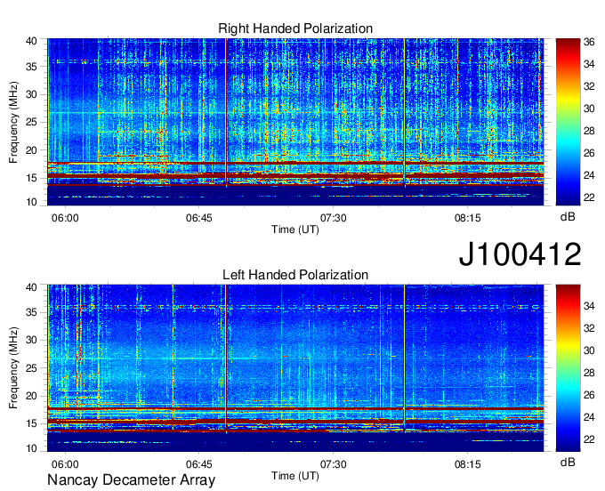Click the 30 MHz tick in top plot
This screenshot has height=491, width=605.
coord(31,94)
